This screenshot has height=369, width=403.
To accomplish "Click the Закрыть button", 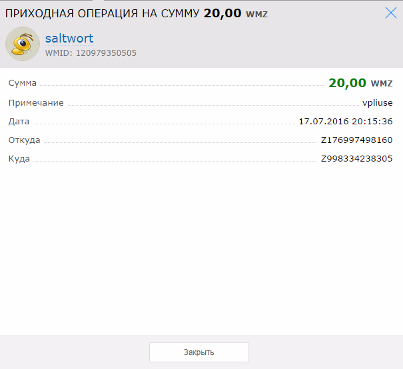I will click(x=199, y=352).
